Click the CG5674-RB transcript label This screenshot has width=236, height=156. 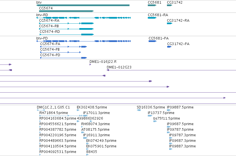click(x=49, y=26)
